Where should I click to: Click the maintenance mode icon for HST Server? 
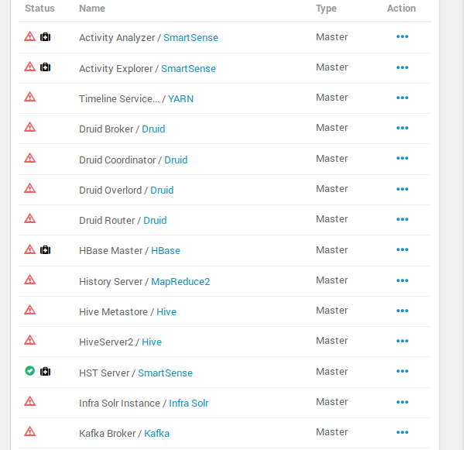45,371
